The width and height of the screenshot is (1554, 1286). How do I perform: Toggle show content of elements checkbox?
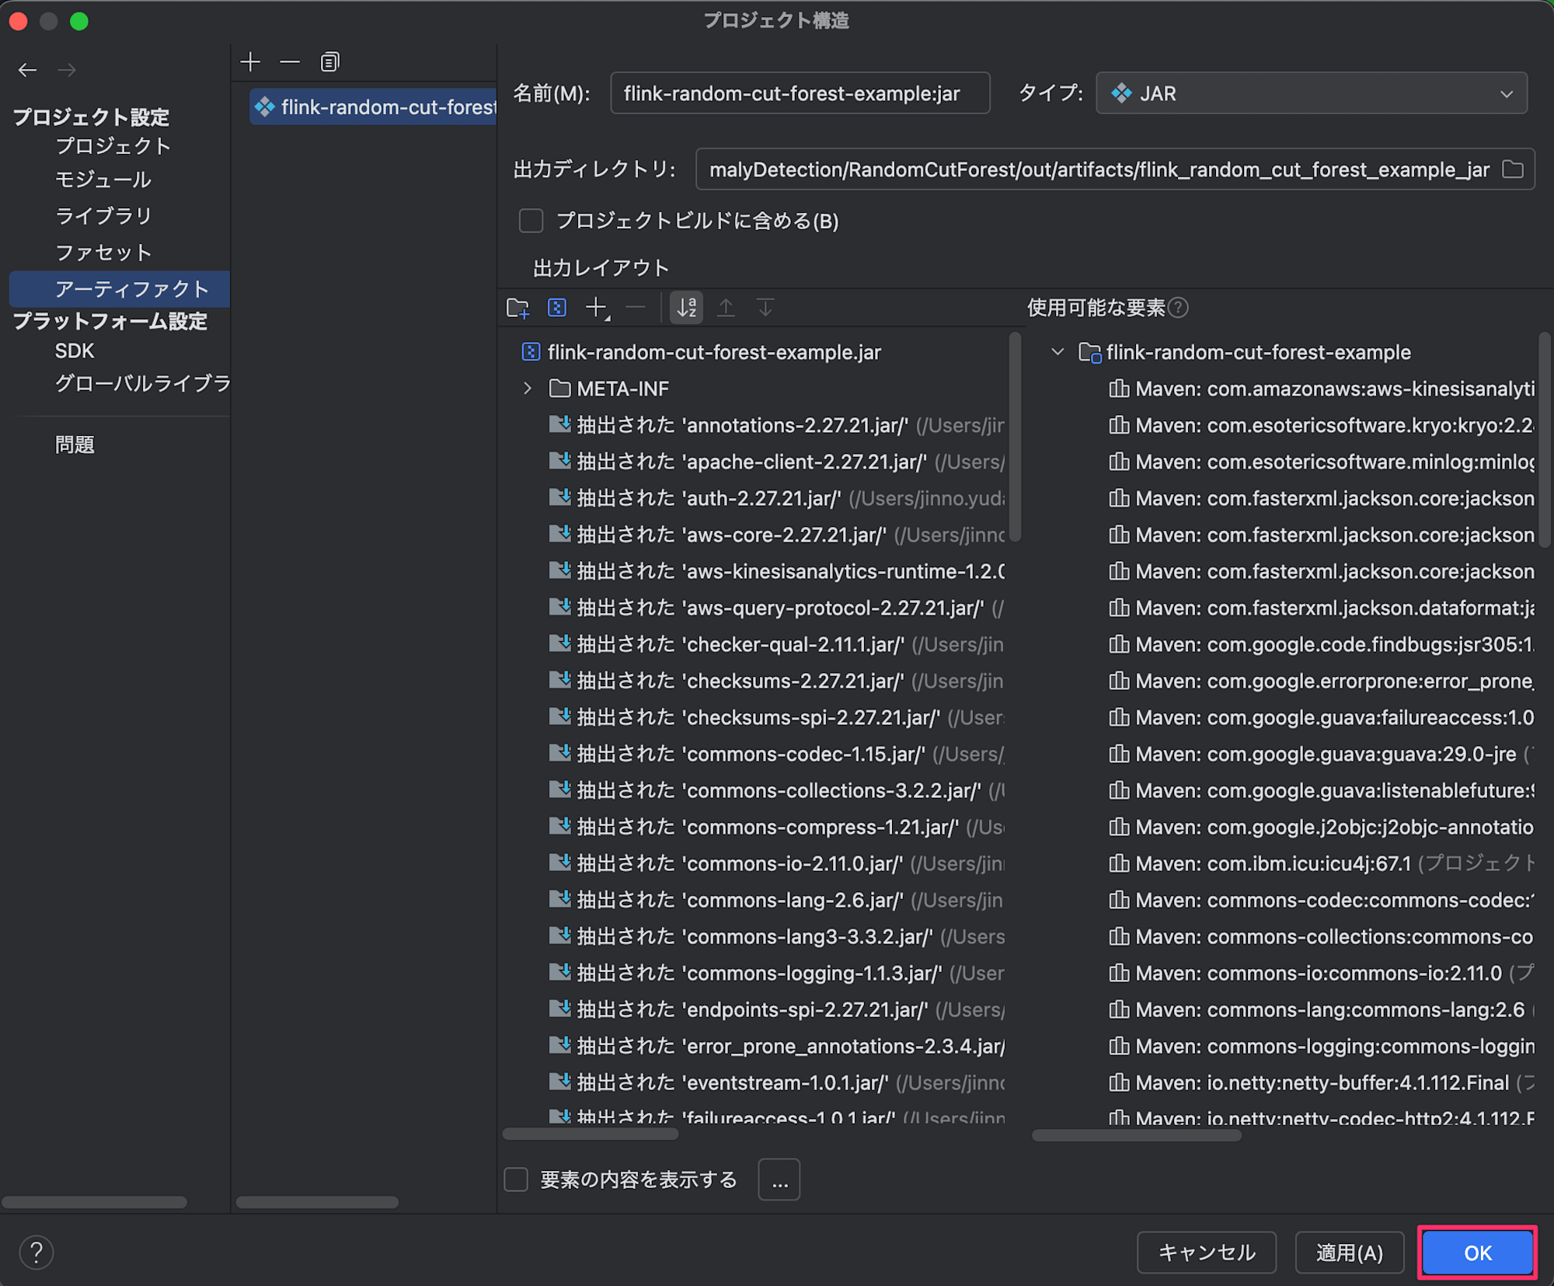pos(516,1180)
